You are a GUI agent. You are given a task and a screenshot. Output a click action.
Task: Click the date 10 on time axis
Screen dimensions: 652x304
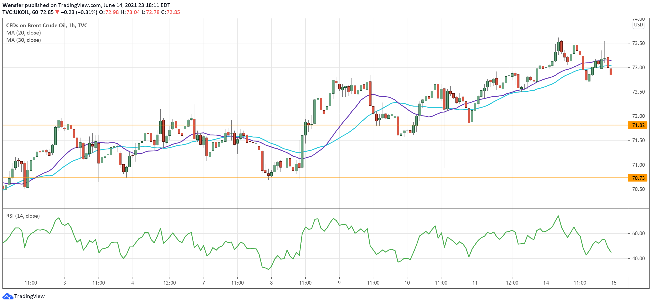[407, 283]
